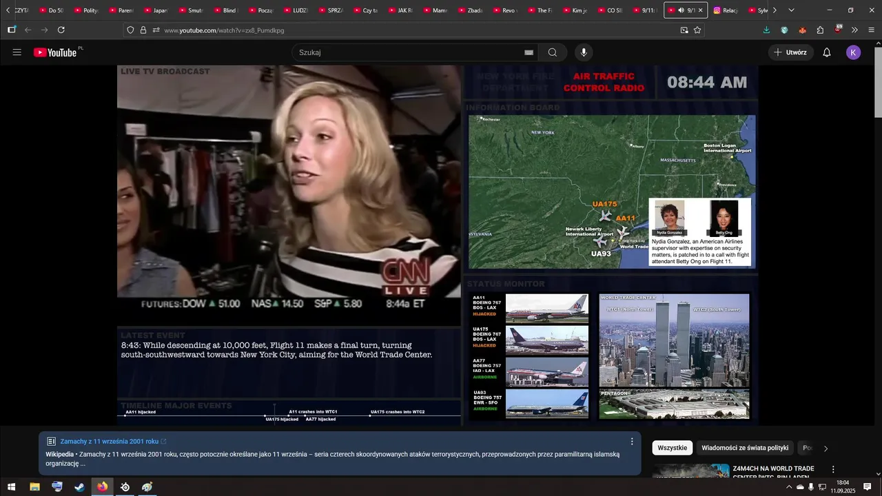882x496 pixels.
Task: Show next filter chips arrow
Action: tap(825, 448)
